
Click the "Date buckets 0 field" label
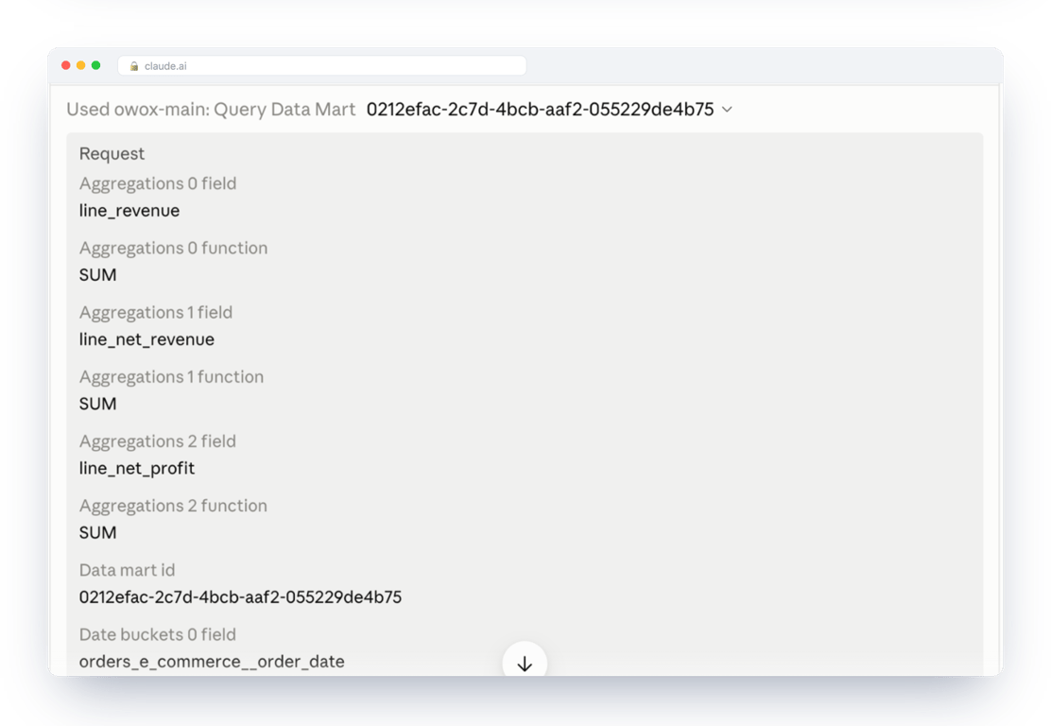point(158,634)
